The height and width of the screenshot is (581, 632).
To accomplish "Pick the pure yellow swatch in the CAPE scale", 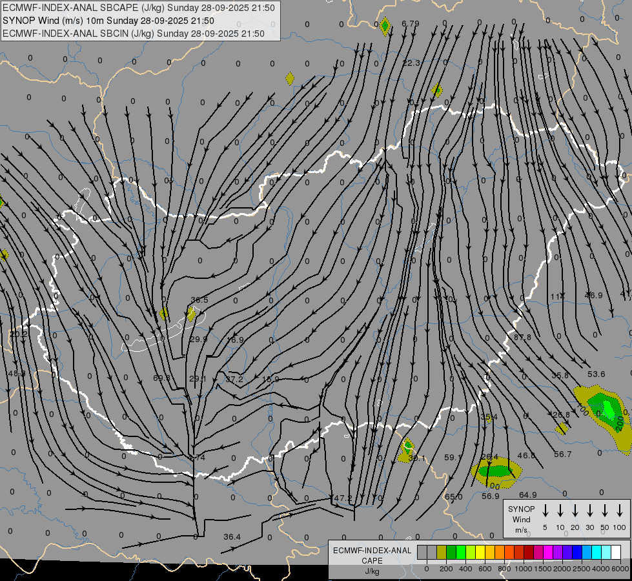I will [480, 553].
